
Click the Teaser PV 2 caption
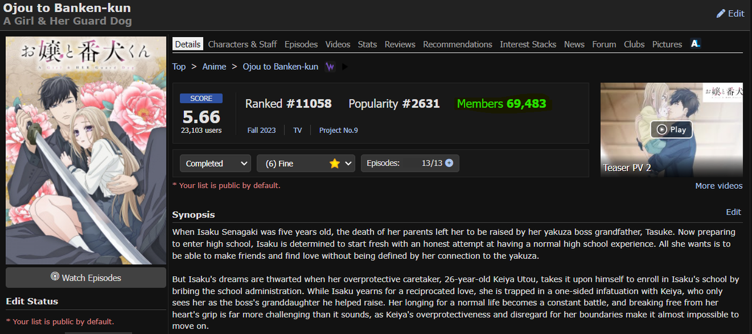pos(627,168)
